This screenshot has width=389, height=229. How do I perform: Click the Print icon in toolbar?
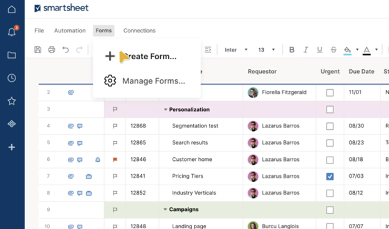tap(52, 50)
